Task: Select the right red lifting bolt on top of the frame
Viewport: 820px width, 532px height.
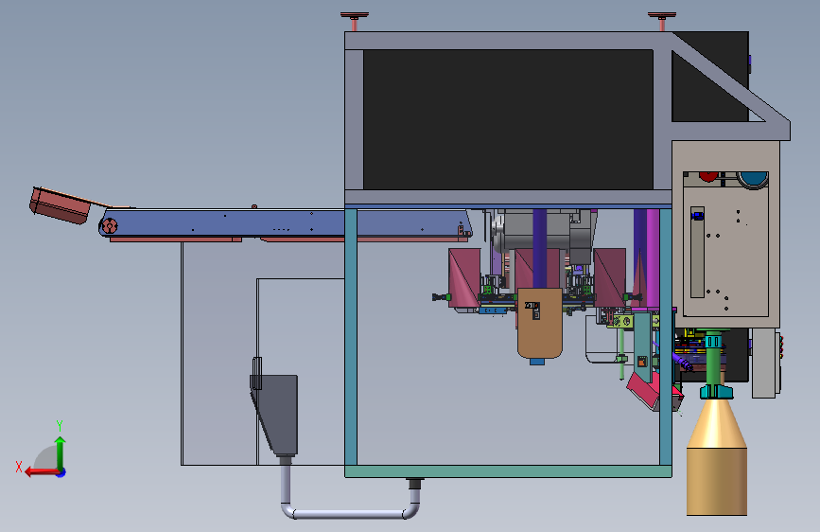Action: [x=662, y=21]
